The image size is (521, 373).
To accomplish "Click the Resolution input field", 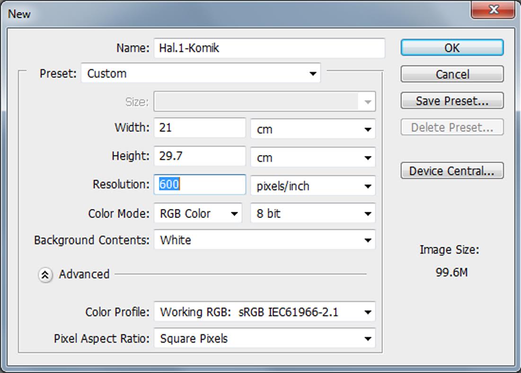I will (199, 185).
